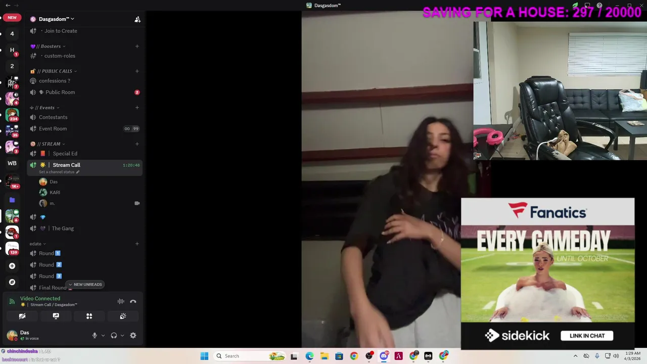Jump to NEW UNREADS indicator
647x364 pixels.
pos(85,285)
